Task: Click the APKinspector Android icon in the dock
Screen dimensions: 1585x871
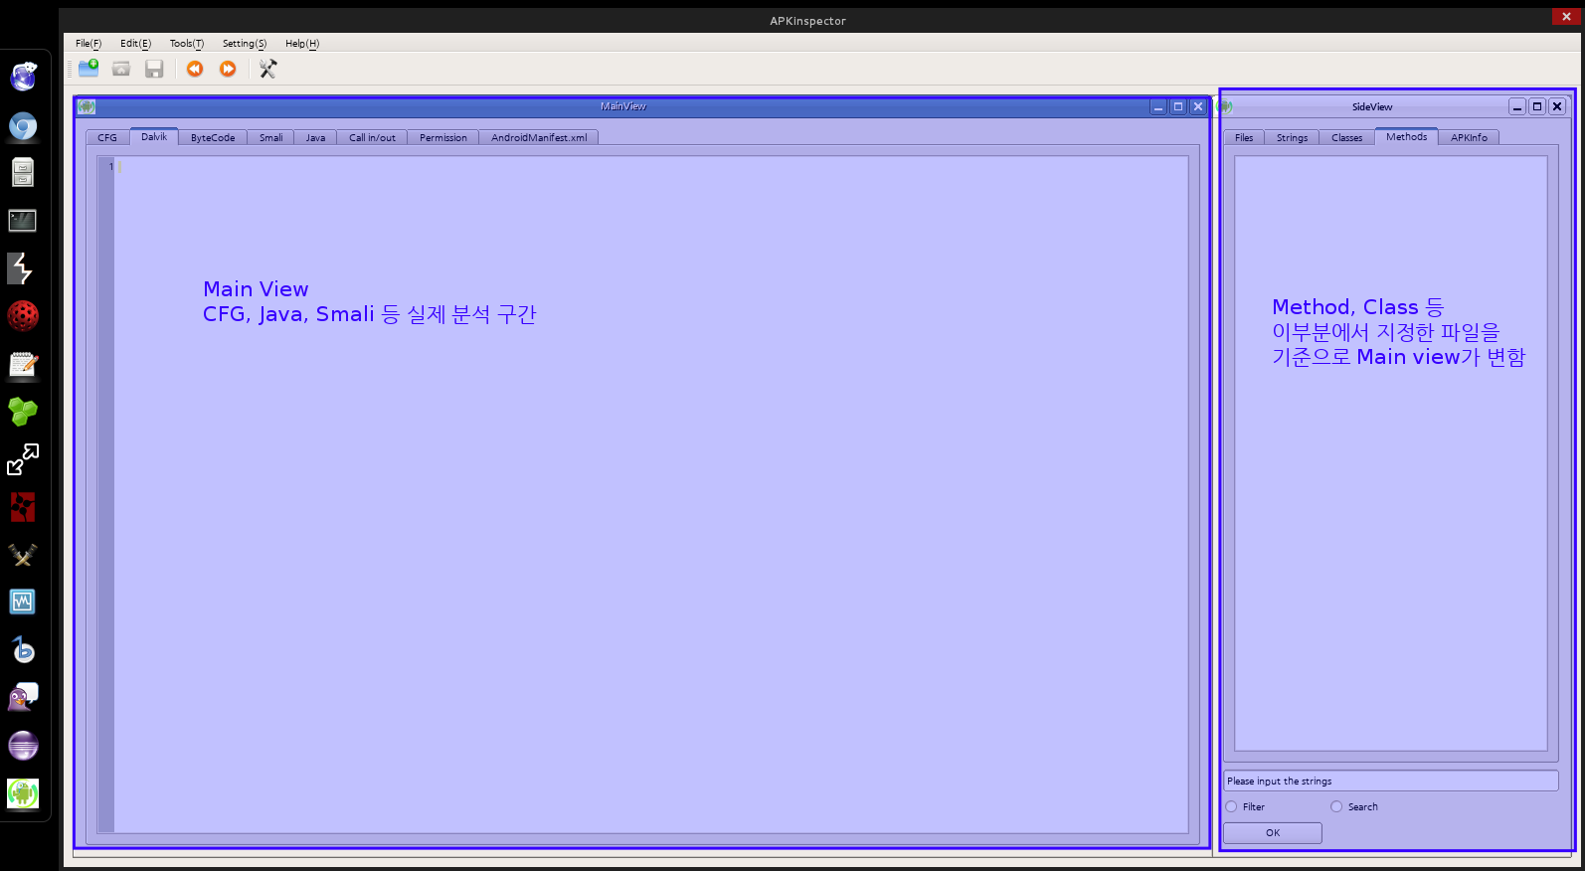Action: tap(23, 793)
